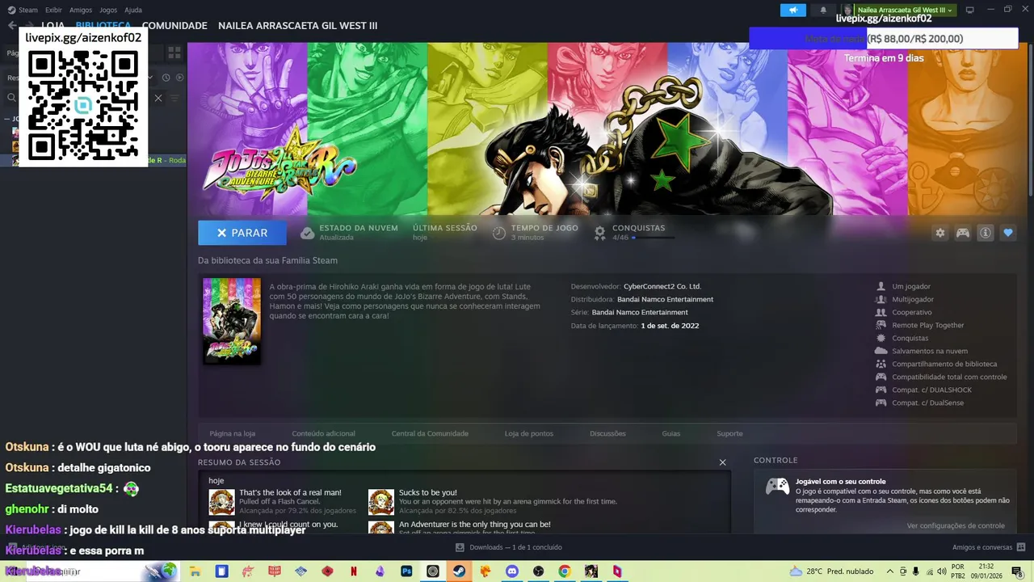Open Central da Comunidade tab
The image size is (1034, 582).
[430, 433]
